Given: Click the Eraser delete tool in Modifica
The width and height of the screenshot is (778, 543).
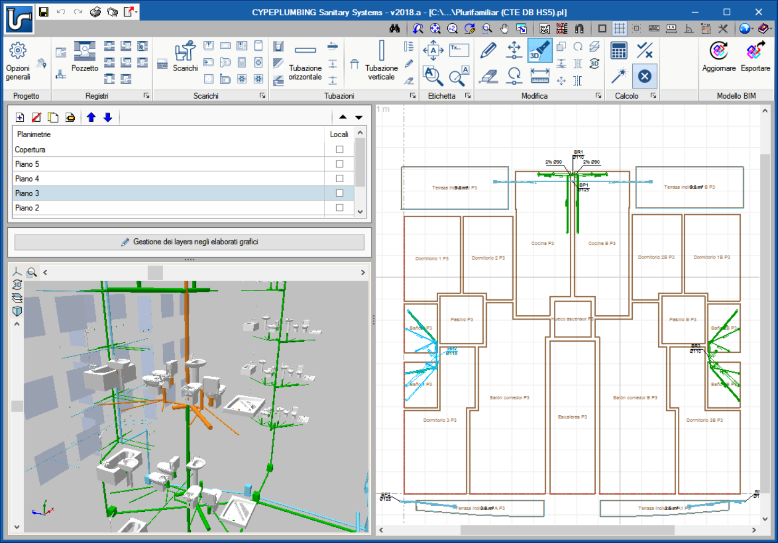Looking at the screenshot, I should pyautogui.click(x=488, y=77).
